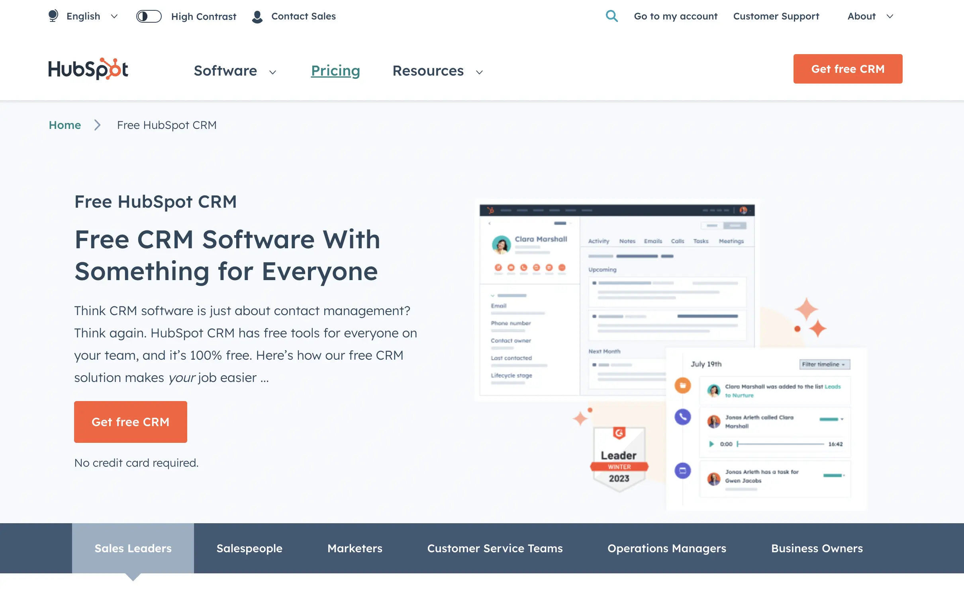
Task: Play the call recording
Action: pyautogui.click(x=711, y=444)
